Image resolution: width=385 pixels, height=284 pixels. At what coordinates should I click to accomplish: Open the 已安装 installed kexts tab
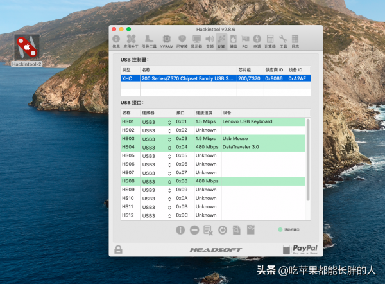(182, 41)
